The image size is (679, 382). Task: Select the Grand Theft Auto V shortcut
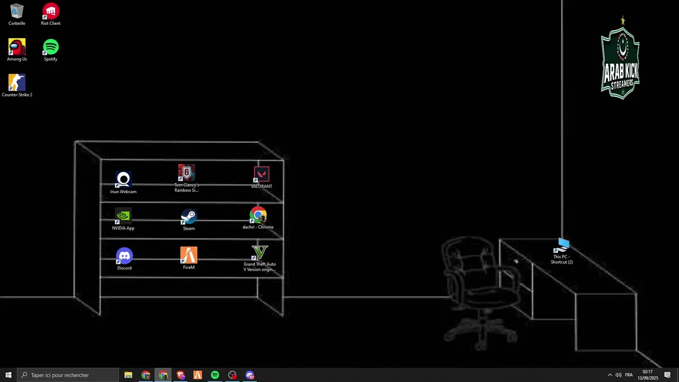259,258
